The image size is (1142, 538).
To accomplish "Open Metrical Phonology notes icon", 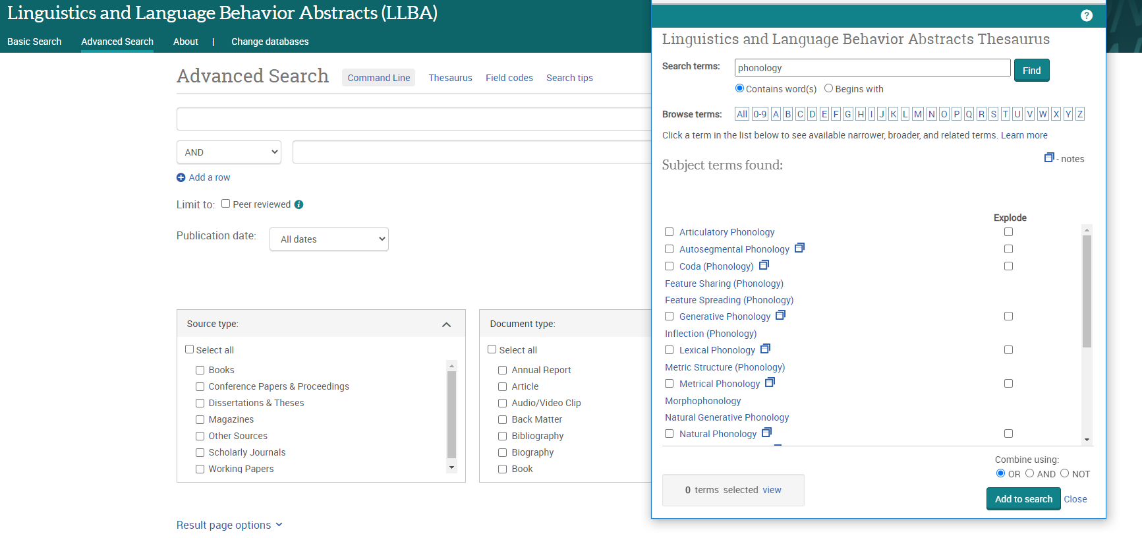I will pos(770,383).
